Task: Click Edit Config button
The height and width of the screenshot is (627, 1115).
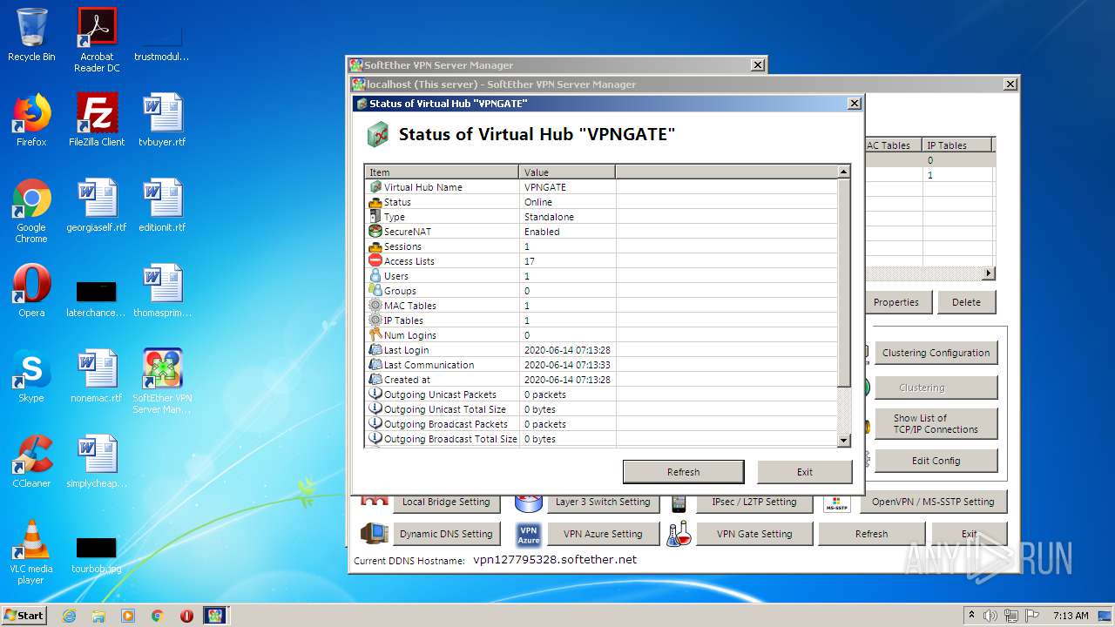Action: pos(936,461)
